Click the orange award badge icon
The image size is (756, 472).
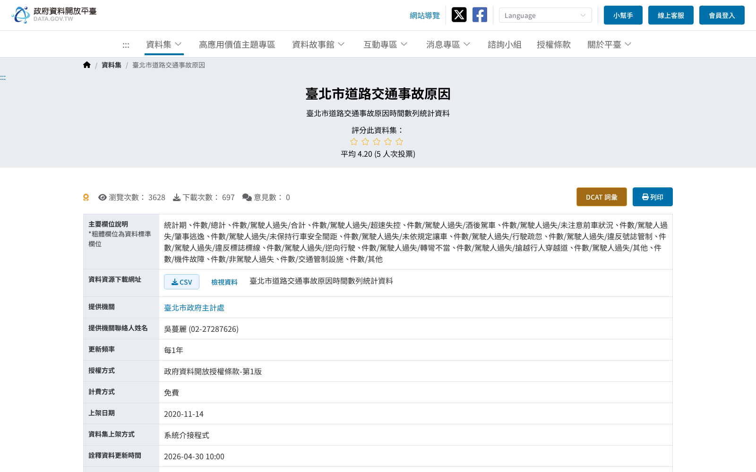coord(86,197)
